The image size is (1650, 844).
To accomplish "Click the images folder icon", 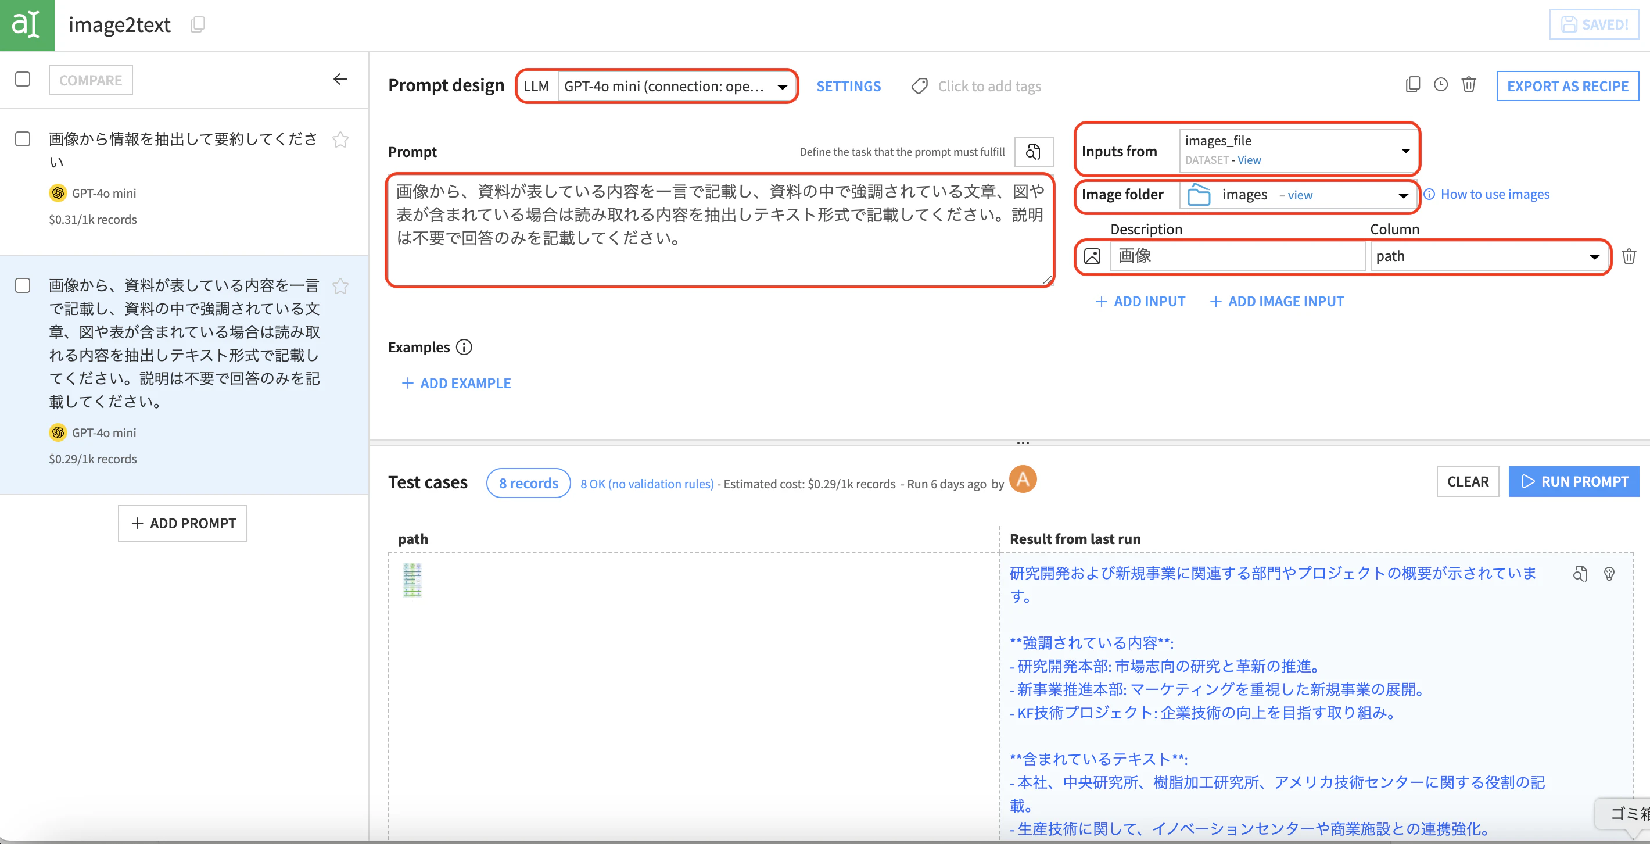I will tap(1199, 194).
